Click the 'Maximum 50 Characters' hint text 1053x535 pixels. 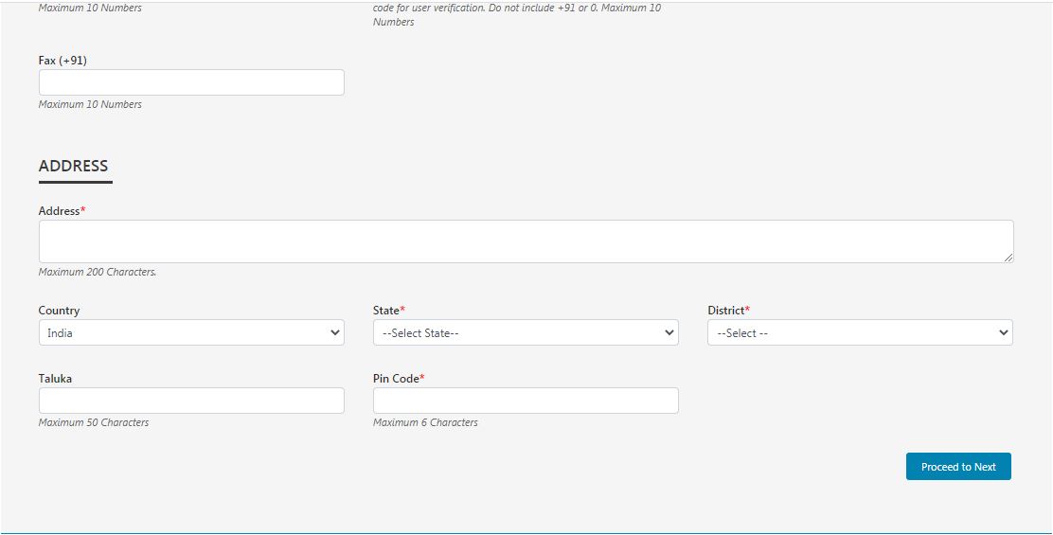click(x=94, y=423)
